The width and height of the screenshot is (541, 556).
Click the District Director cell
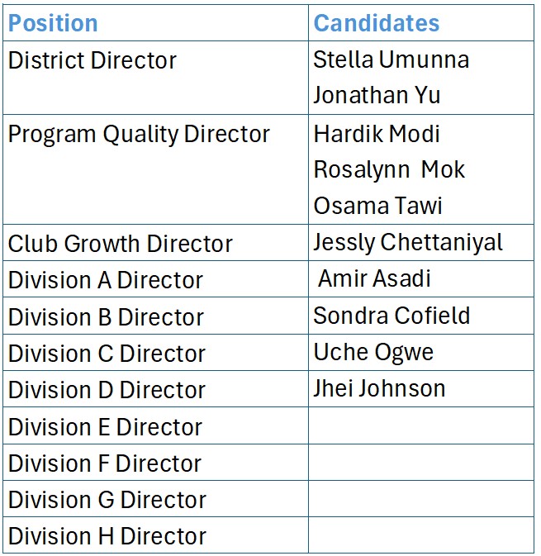93,60
